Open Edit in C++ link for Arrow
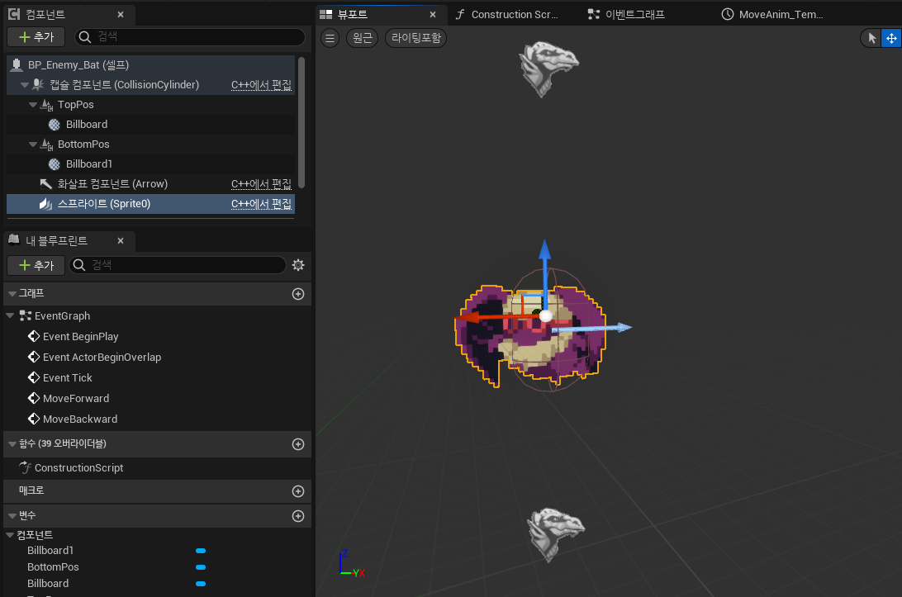 click(x=261, y=184)
